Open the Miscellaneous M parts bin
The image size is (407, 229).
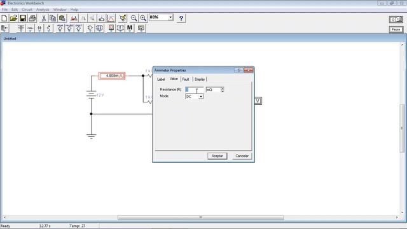pos(130,28)
